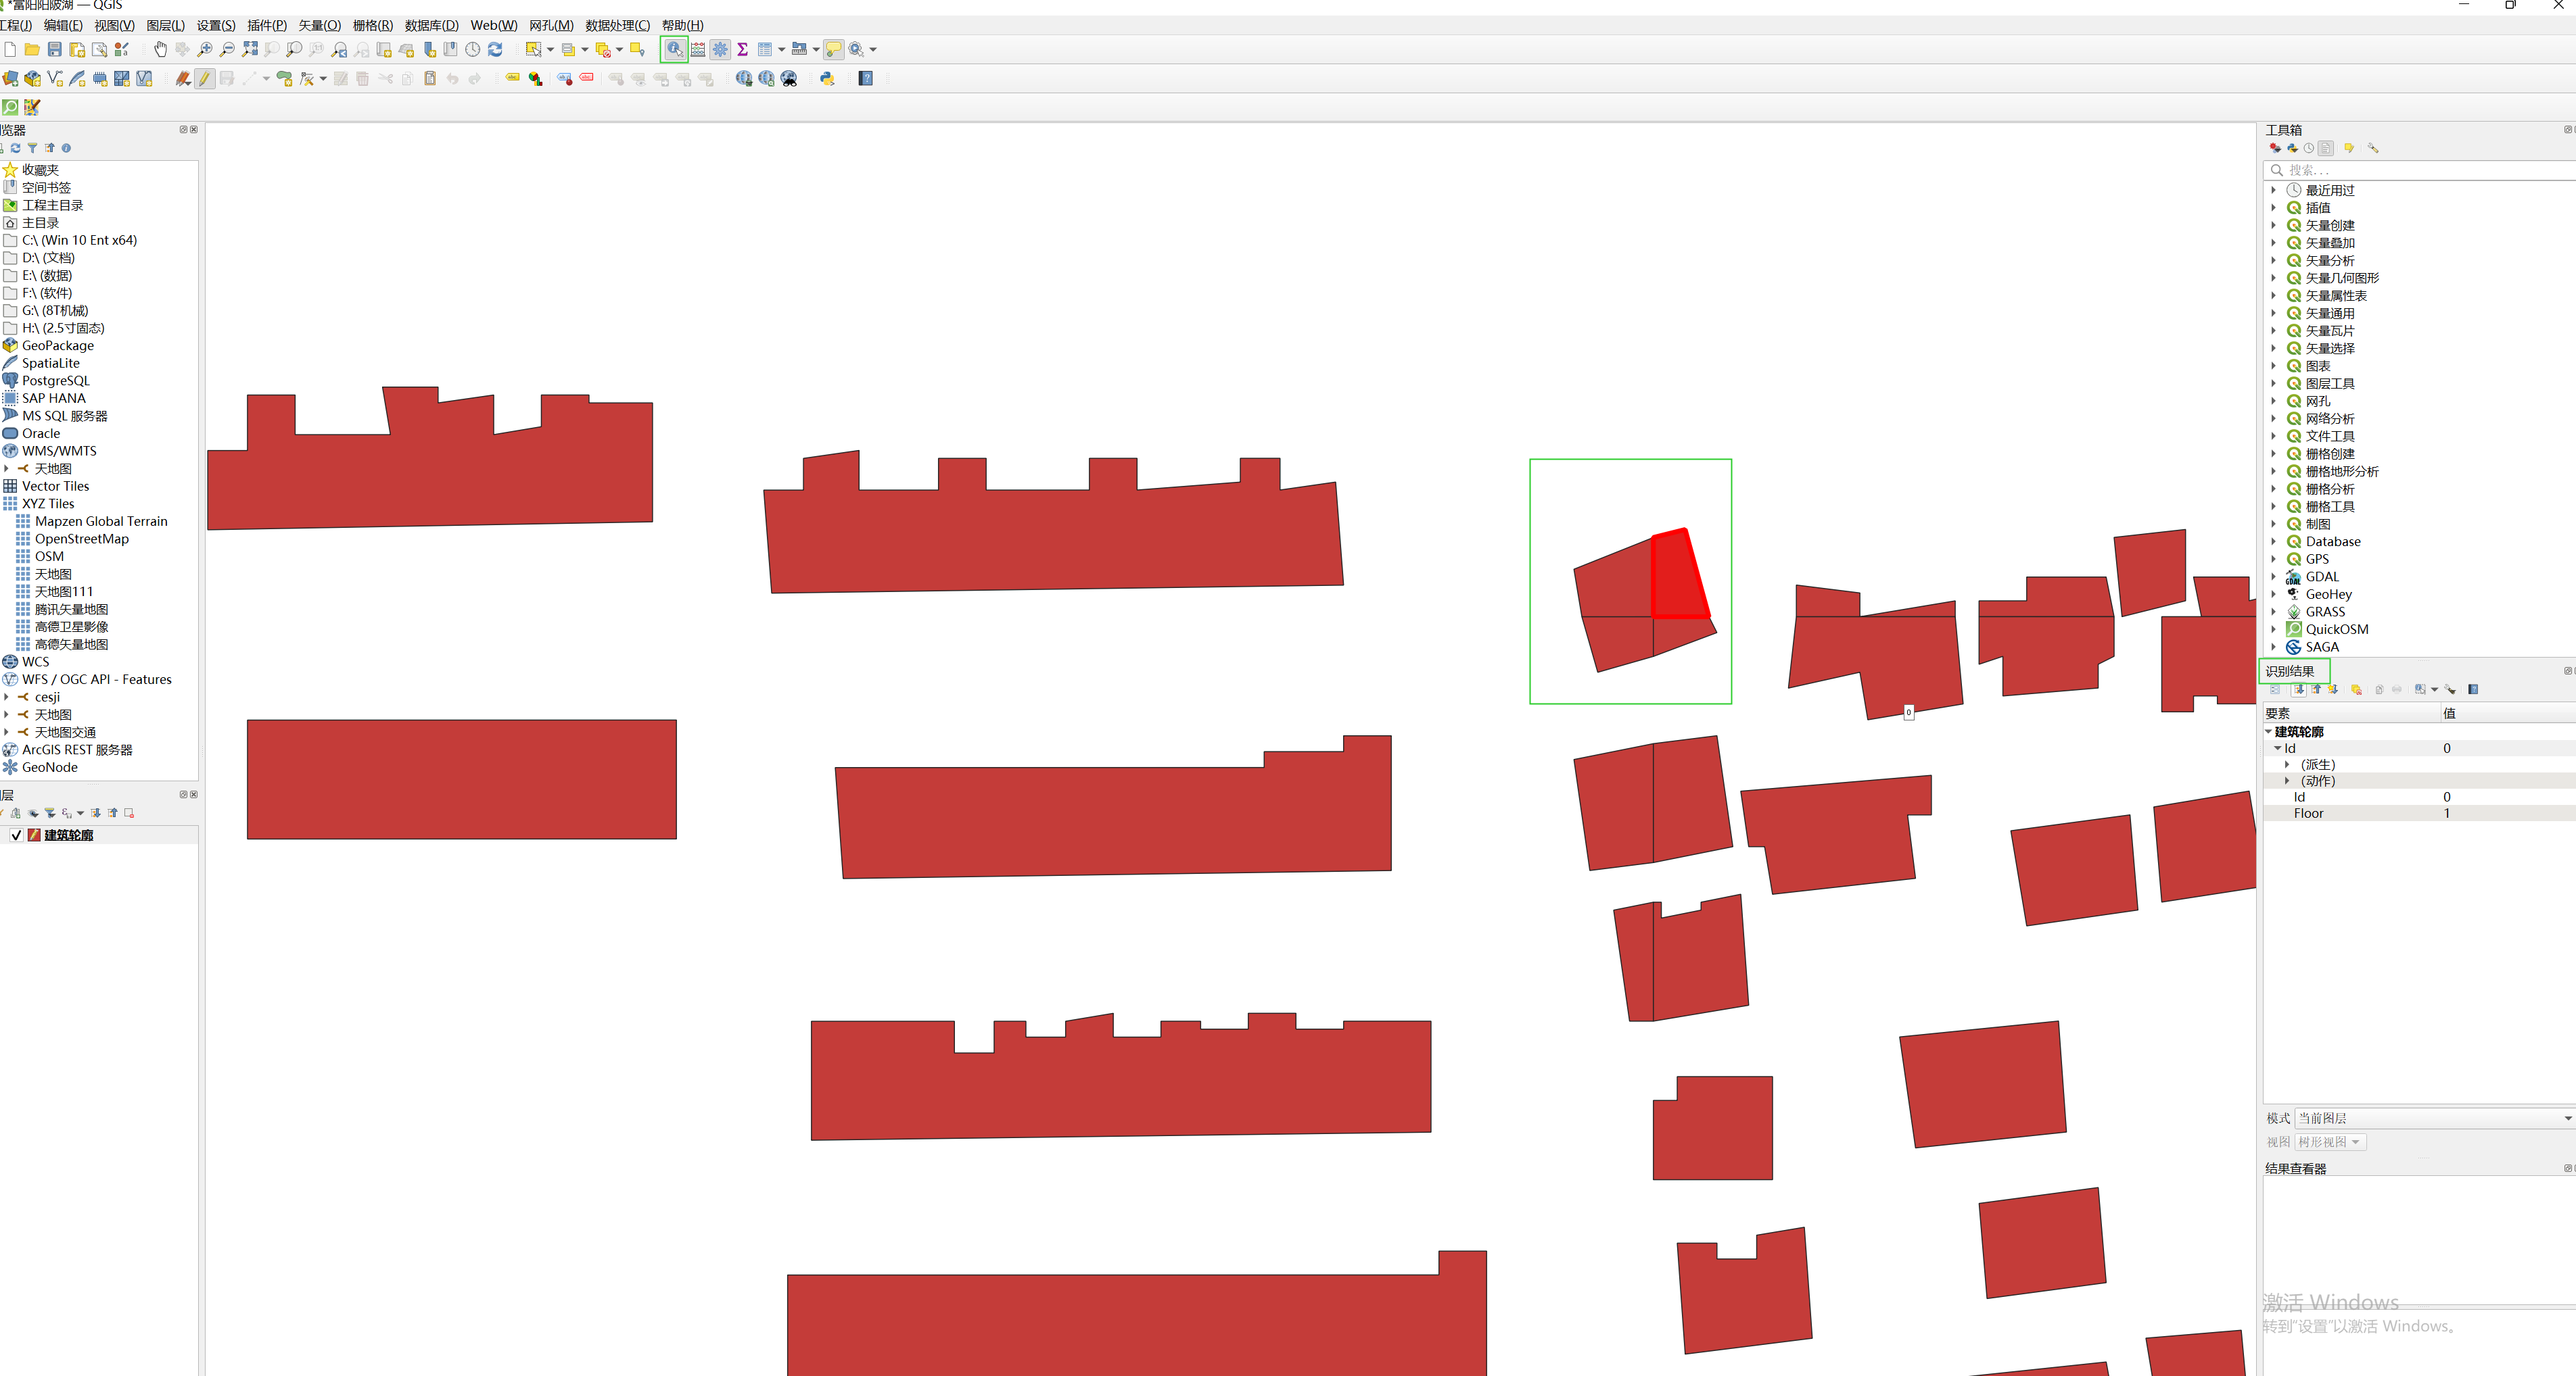Toggle visibility checkbox of 建筑轮廓 layer
This screenshot has width=2576, height=1376.
pyautogui.click(x=16, y=835)
